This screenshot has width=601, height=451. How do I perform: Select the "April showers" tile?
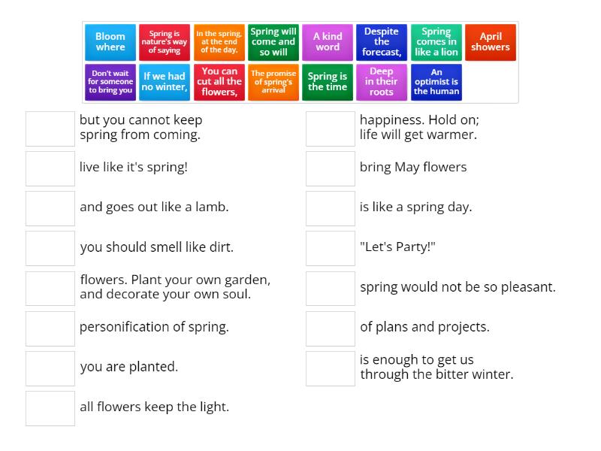point(491,43)
